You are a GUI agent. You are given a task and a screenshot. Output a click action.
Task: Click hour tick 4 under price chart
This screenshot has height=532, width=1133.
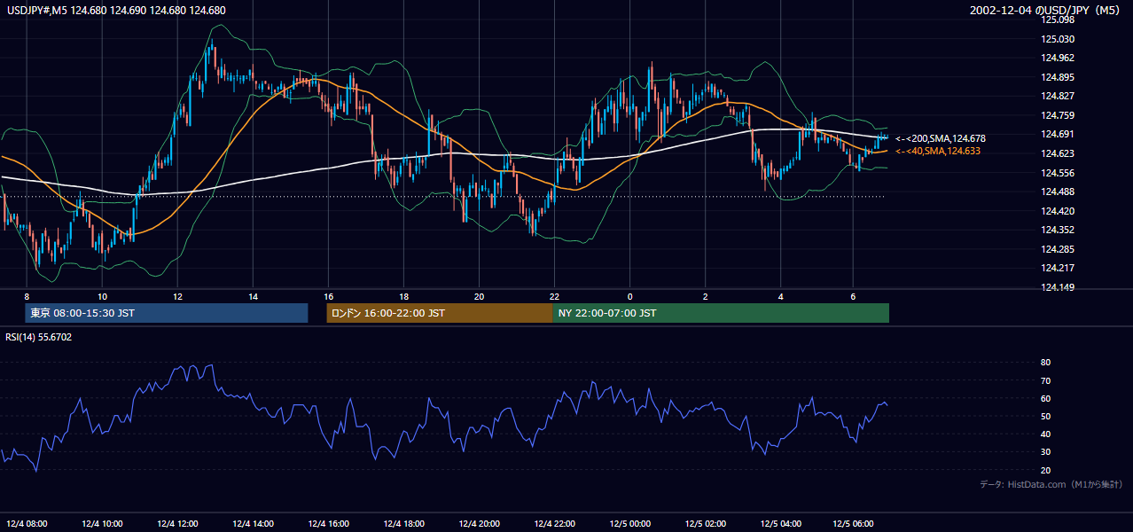pyautogui.click(x=780, y=296)
